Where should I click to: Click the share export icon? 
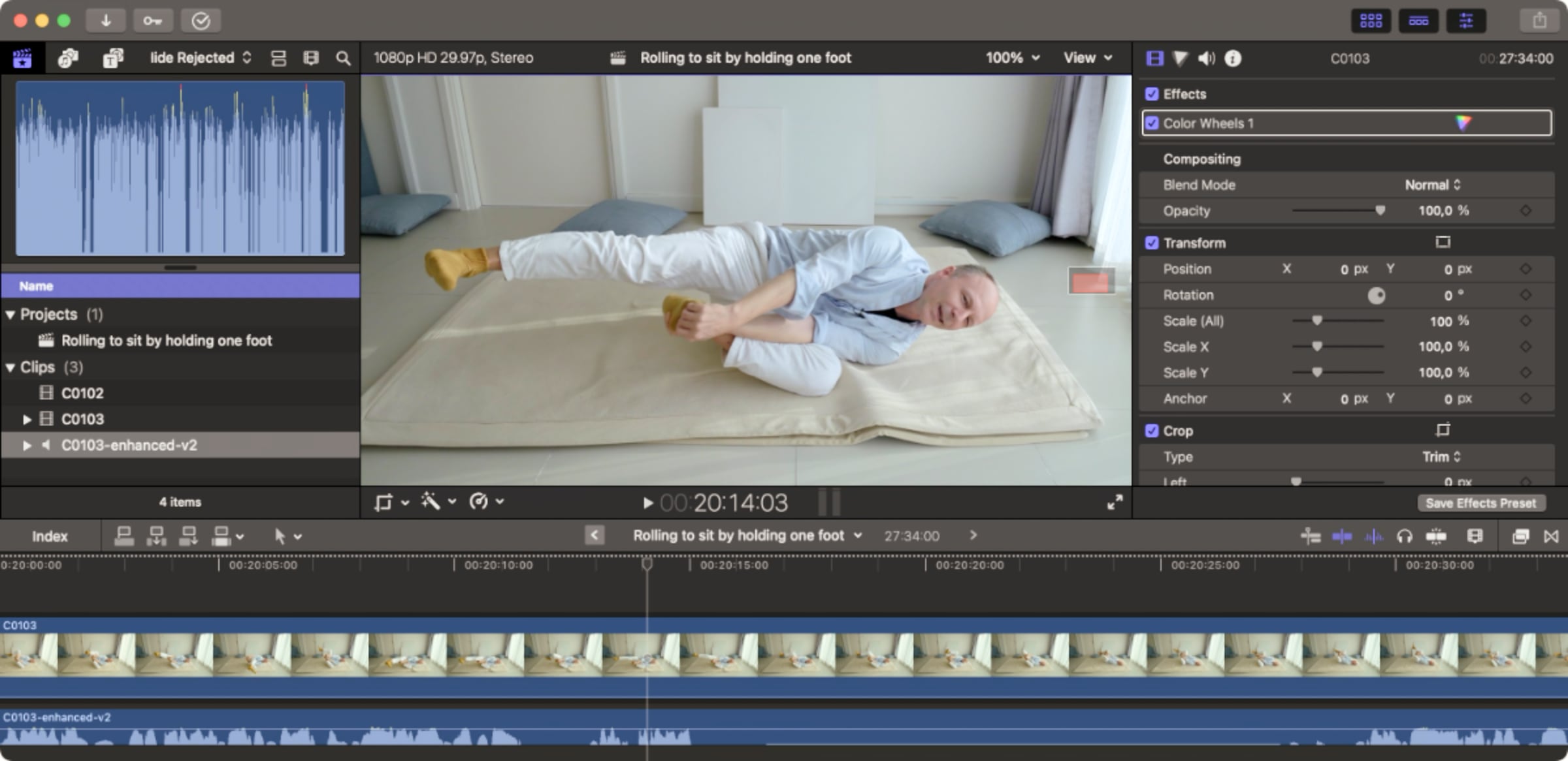pyautogui.click(x=1539, y=21)
